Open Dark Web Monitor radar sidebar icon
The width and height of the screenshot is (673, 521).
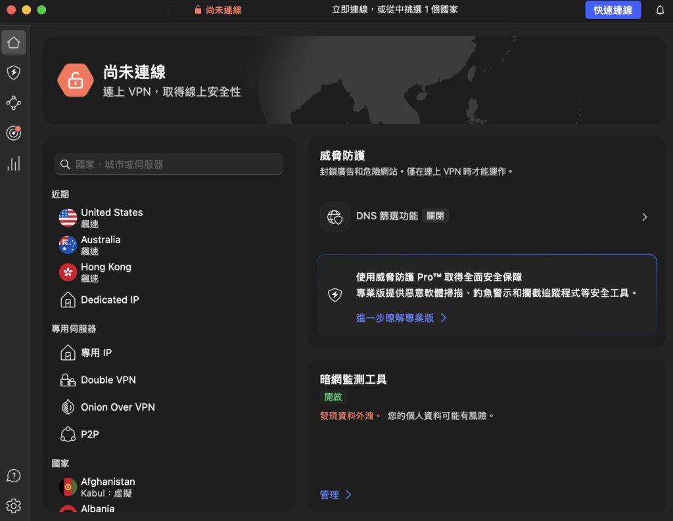(x=14, y=133)
